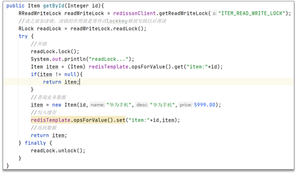The image size is (297, 174).
Task: Click the price value 5999.00
Action: (205, 105)
